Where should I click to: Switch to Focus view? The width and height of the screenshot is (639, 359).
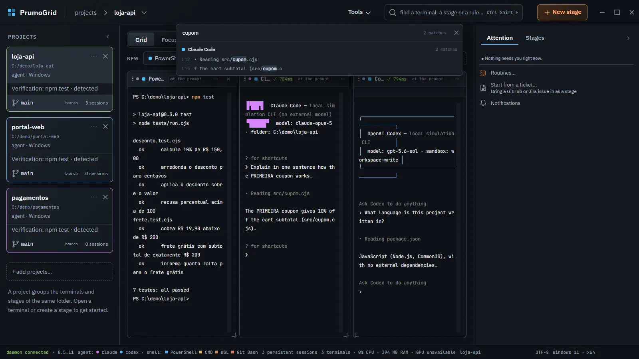168,40
